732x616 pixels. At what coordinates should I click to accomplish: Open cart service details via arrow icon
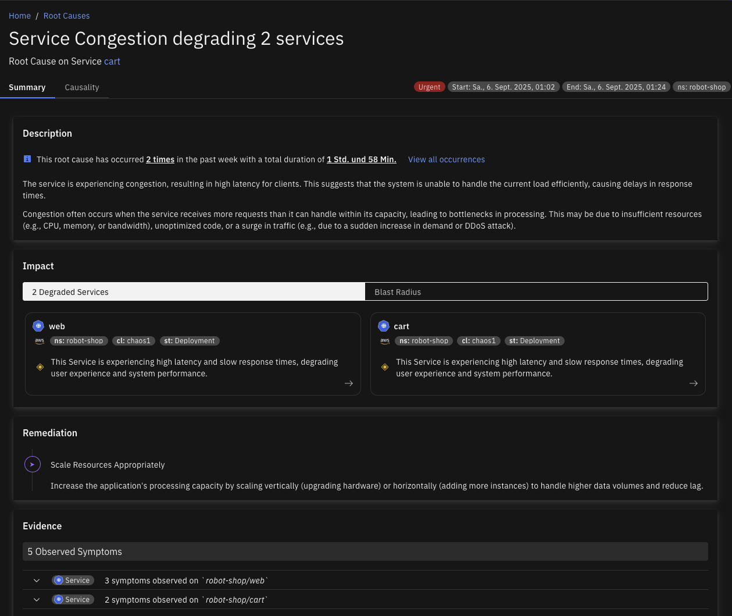pyautogui.click(x=694, y=383)
